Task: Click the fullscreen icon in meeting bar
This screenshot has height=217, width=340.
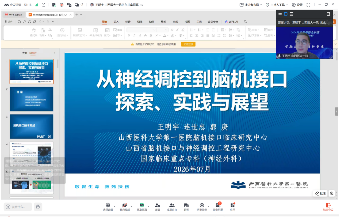Action: tap(308, 5)
